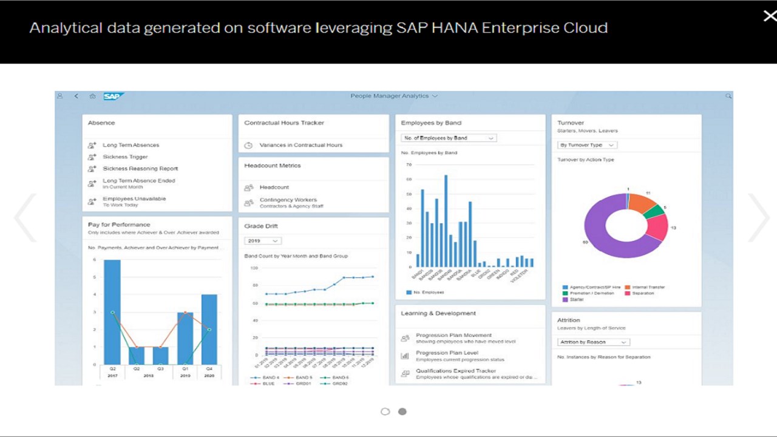This screenshot has width=777, height=437.
Task: Go to the next slide arrow
Action: 759,217
